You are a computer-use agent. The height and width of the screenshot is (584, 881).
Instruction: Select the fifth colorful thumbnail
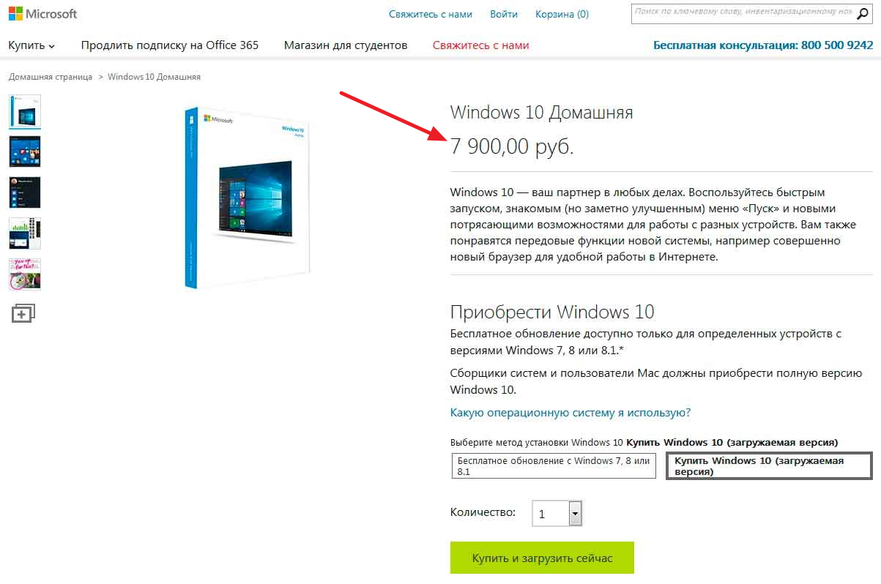point(25,274)
